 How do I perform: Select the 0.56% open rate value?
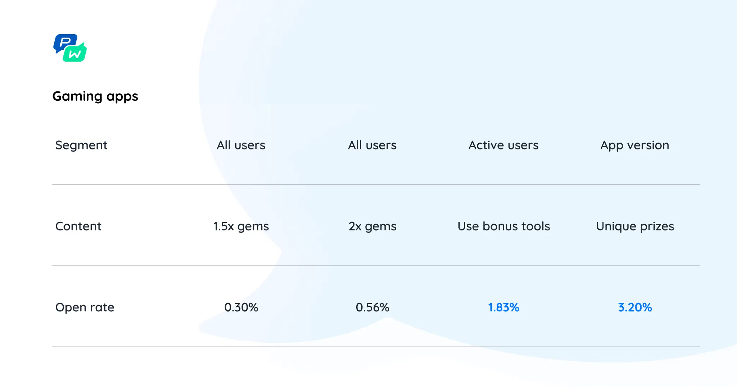point(372,307)
